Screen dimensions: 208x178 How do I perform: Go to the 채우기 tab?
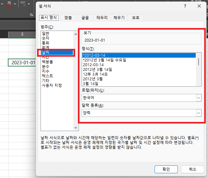(x=119, y=18)
